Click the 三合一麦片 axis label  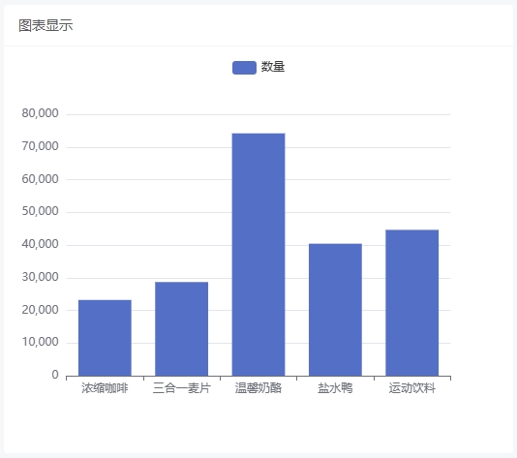click(182, 388)
